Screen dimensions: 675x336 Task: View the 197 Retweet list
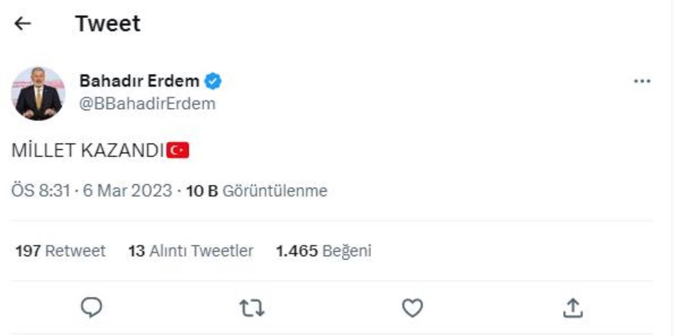[60, 251]
